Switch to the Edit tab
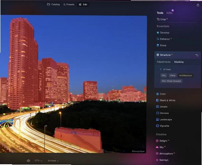 [x=83, y=5]
